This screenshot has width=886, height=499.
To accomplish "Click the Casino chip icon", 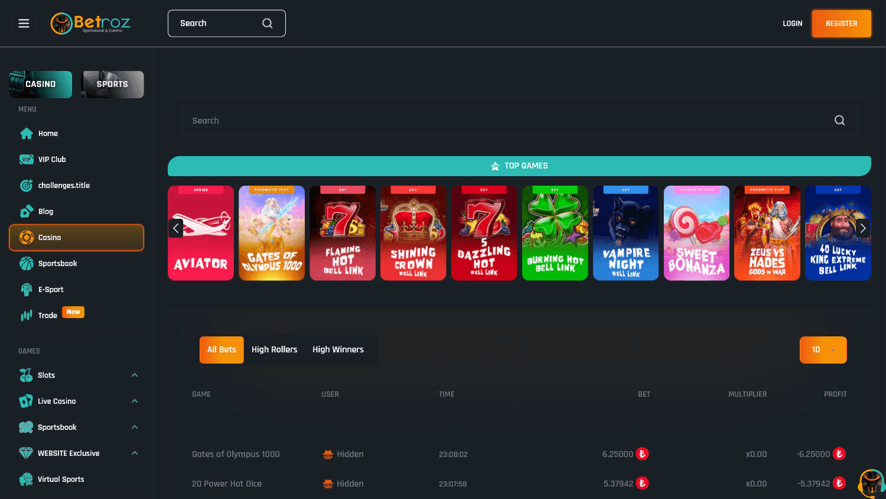I will 27,238.
